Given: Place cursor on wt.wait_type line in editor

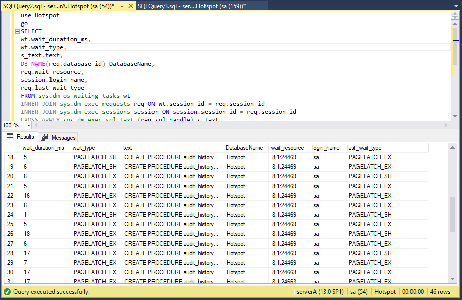Looking at the screenshot, I should pos(43,47).
